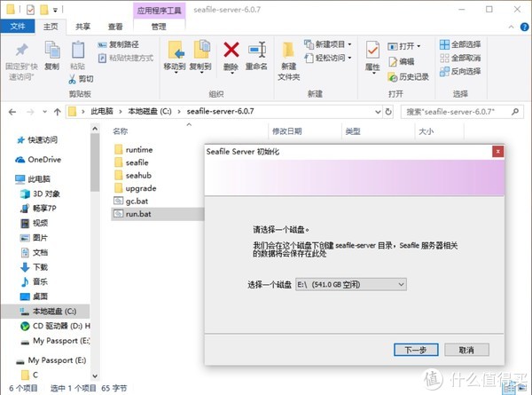Viewport: 532px width, 395px height.
Task: Sort by Date modified column header
Action: (287, 131)
